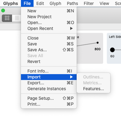Screen dimensions: 121x122
Task: Open Page Setup... dialog
Action: [x=49, y=98]
